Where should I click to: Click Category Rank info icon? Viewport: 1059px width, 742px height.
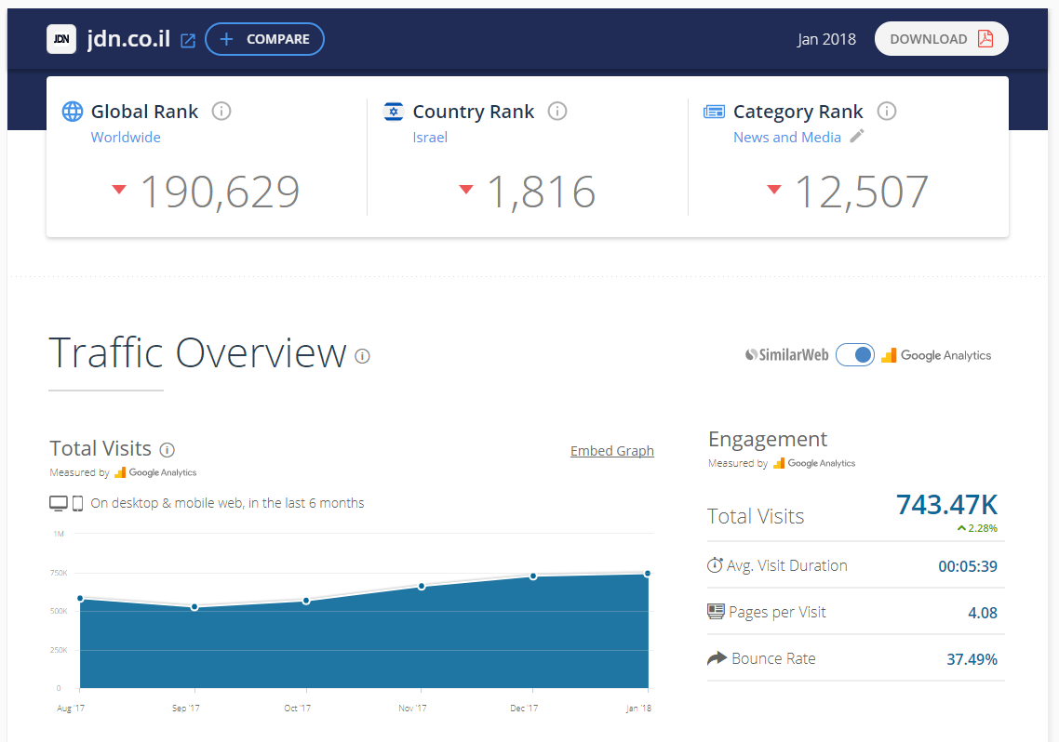[887, 112]
